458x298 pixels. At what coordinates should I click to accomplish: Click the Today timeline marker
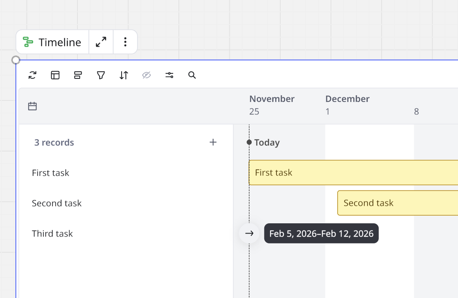pyautogui.click(x=267, y=143)
